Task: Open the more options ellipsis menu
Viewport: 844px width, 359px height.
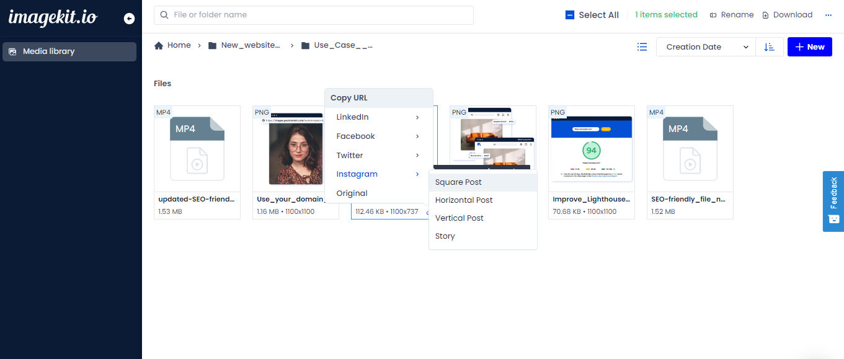Action: pos(828,15)
